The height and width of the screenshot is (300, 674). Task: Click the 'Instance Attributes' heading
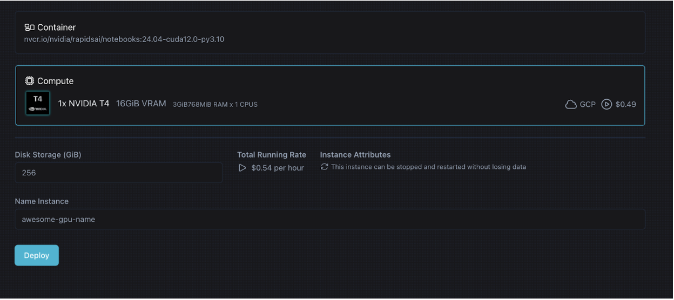pos(355,155)
